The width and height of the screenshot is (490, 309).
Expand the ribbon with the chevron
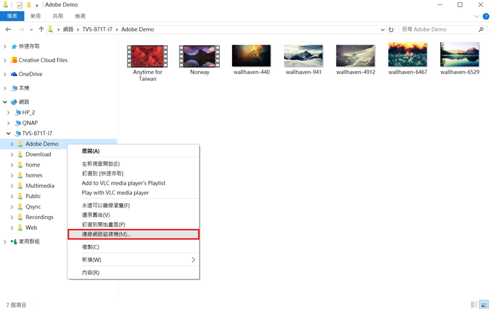(477, 17)
